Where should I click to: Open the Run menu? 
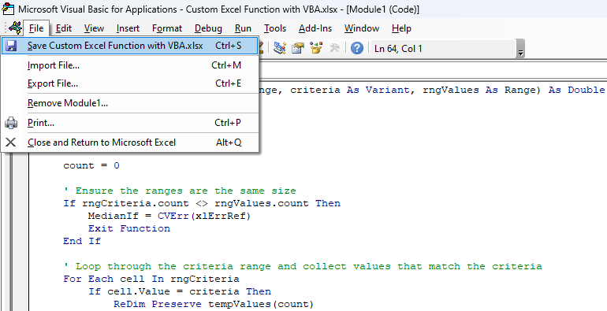[x=243, y=28]
